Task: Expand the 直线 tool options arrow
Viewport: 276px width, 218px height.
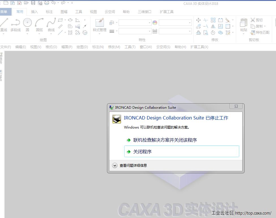Action: 3,34
